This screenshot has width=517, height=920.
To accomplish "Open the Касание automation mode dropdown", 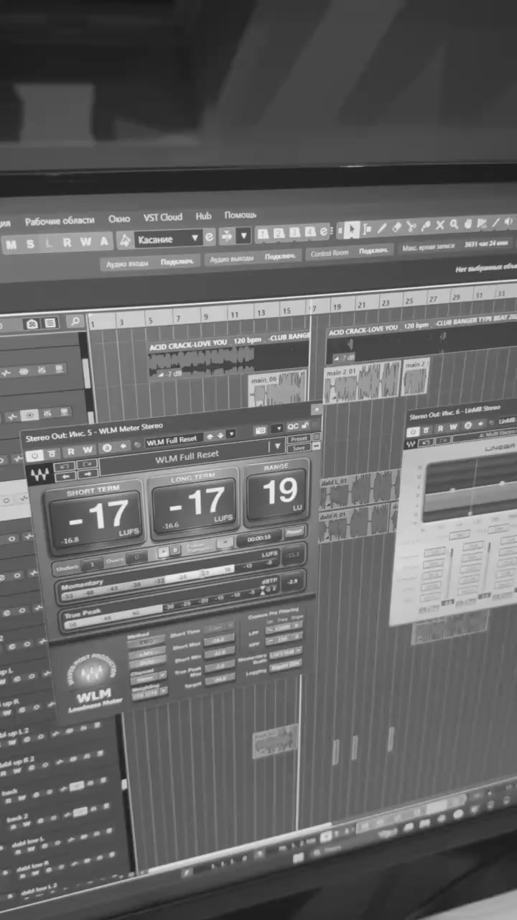I will coord(168,239).
